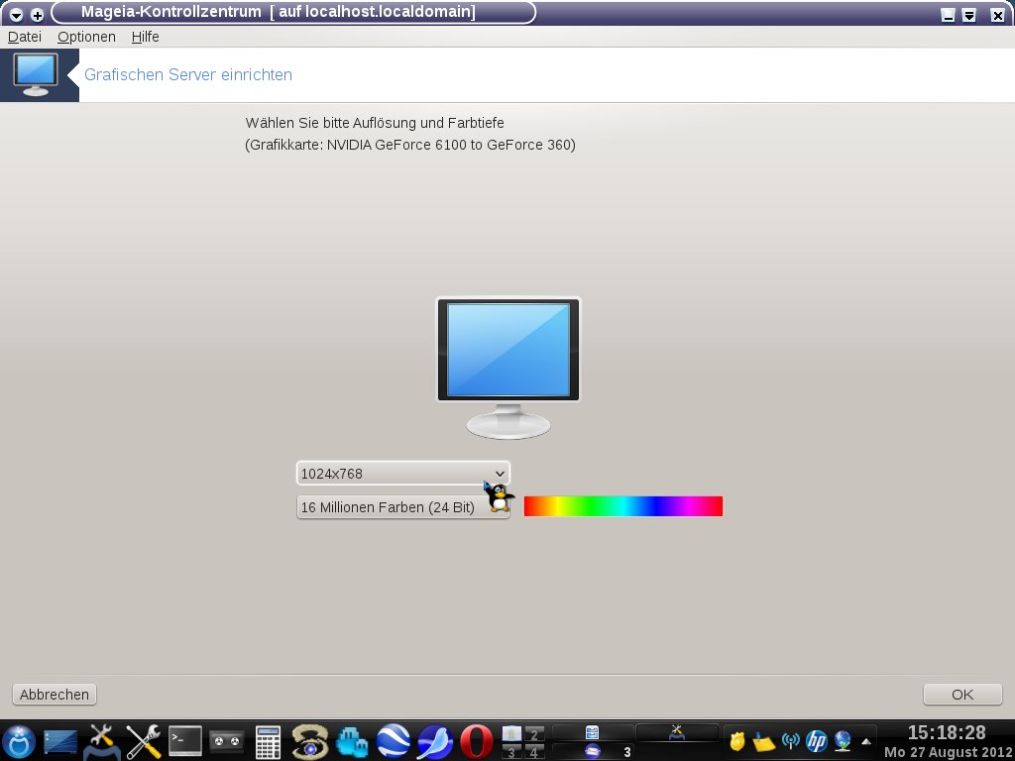Click the wireless network tray icon
The width and height of the screenshot is (1015, 761).
coord(790,741)
